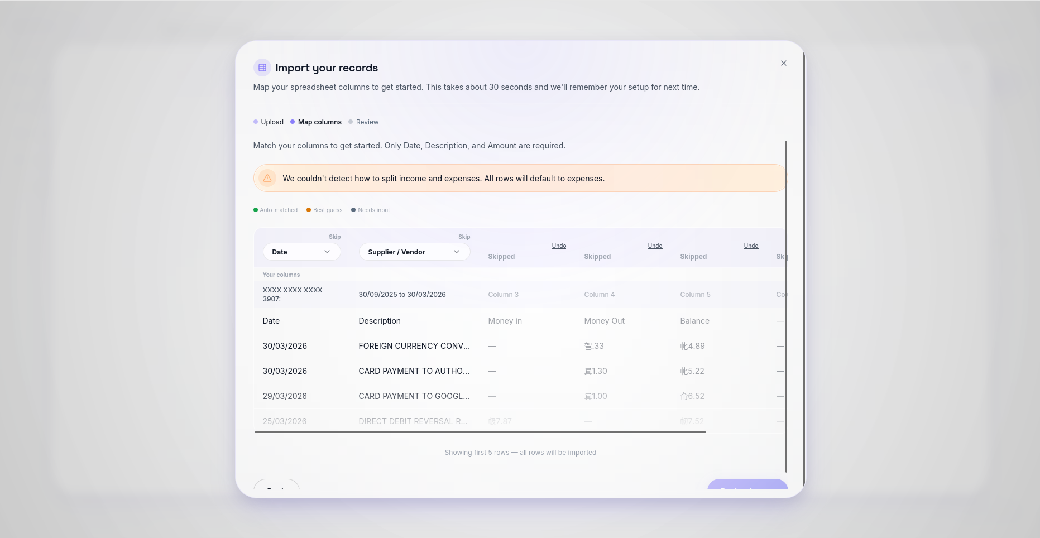Click the orange Best guess legend dot
1040x538 pixels.
(308, 210)
